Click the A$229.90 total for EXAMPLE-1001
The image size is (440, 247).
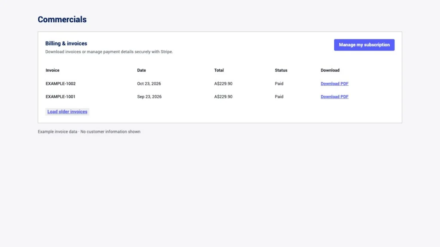[x=223, y=96]
